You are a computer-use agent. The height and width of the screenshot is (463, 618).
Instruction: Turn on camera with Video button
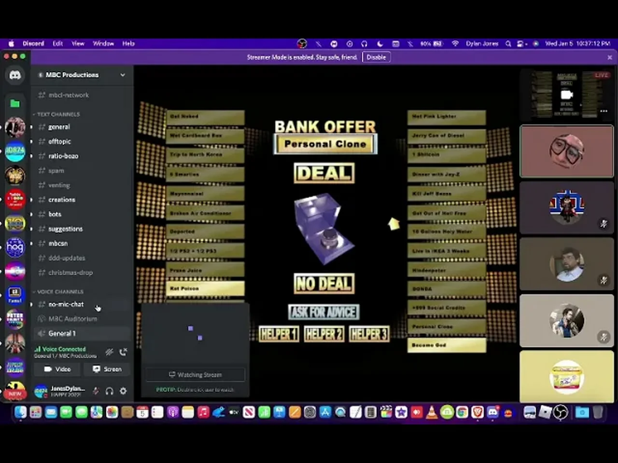coord(57,369)
